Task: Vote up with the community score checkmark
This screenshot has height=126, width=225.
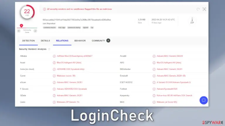Action: (35, 31)
